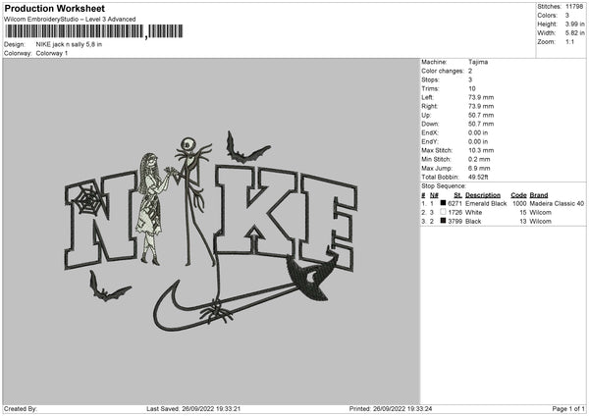Click the White color swatch
The image size is (589, 416).
tap(444, 212)
